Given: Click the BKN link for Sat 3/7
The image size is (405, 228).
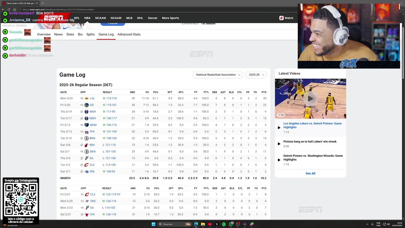Looking at the screenshot, I should click(92, 152).
